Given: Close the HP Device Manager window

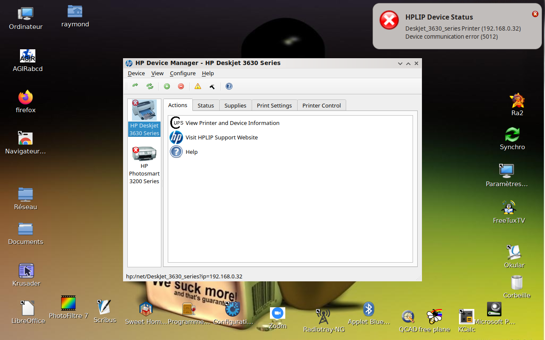Looking at the screenshot, I should point(416,63).
